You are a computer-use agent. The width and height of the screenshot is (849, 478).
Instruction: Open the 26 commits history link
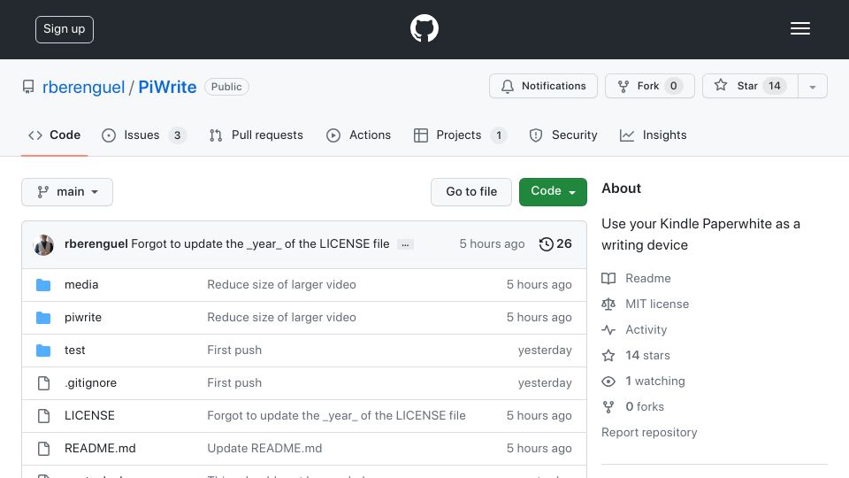pyautogui.click(x=555, y=244)
